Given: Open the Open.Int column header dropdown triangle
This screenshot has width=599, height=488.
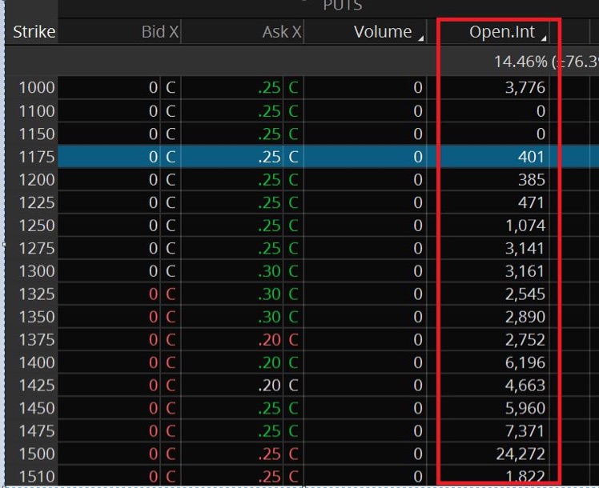Looking at the screenshot, I should (545, 37).
